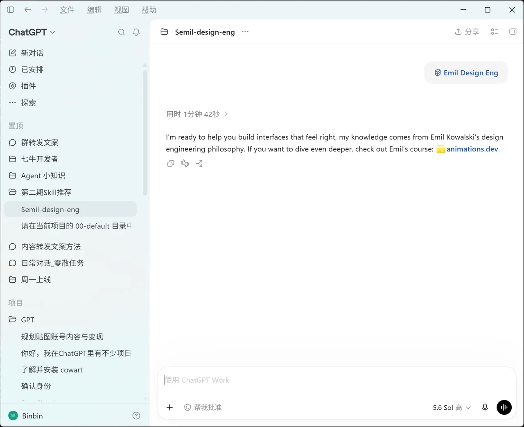This screenshot has height=427, width=524.
Task: Open the 插件 plugins page
Action: pos(70,86)
